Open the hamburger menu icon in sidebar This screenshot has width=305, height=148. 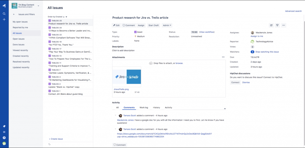tap(4, 132)
